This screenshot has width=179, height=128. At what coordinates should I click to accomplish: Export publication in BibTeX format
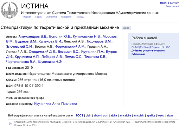pyautogui.click(x=135, y=47)
